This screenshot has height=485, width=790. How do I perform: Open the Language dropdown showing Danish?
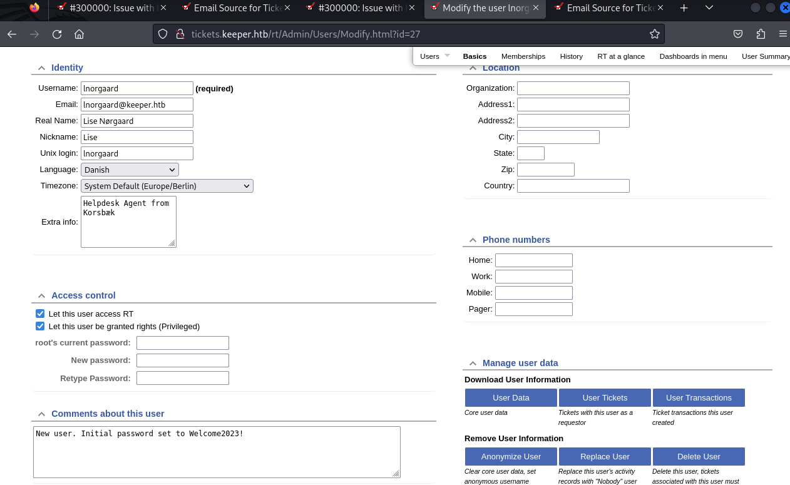click(130, 170)
